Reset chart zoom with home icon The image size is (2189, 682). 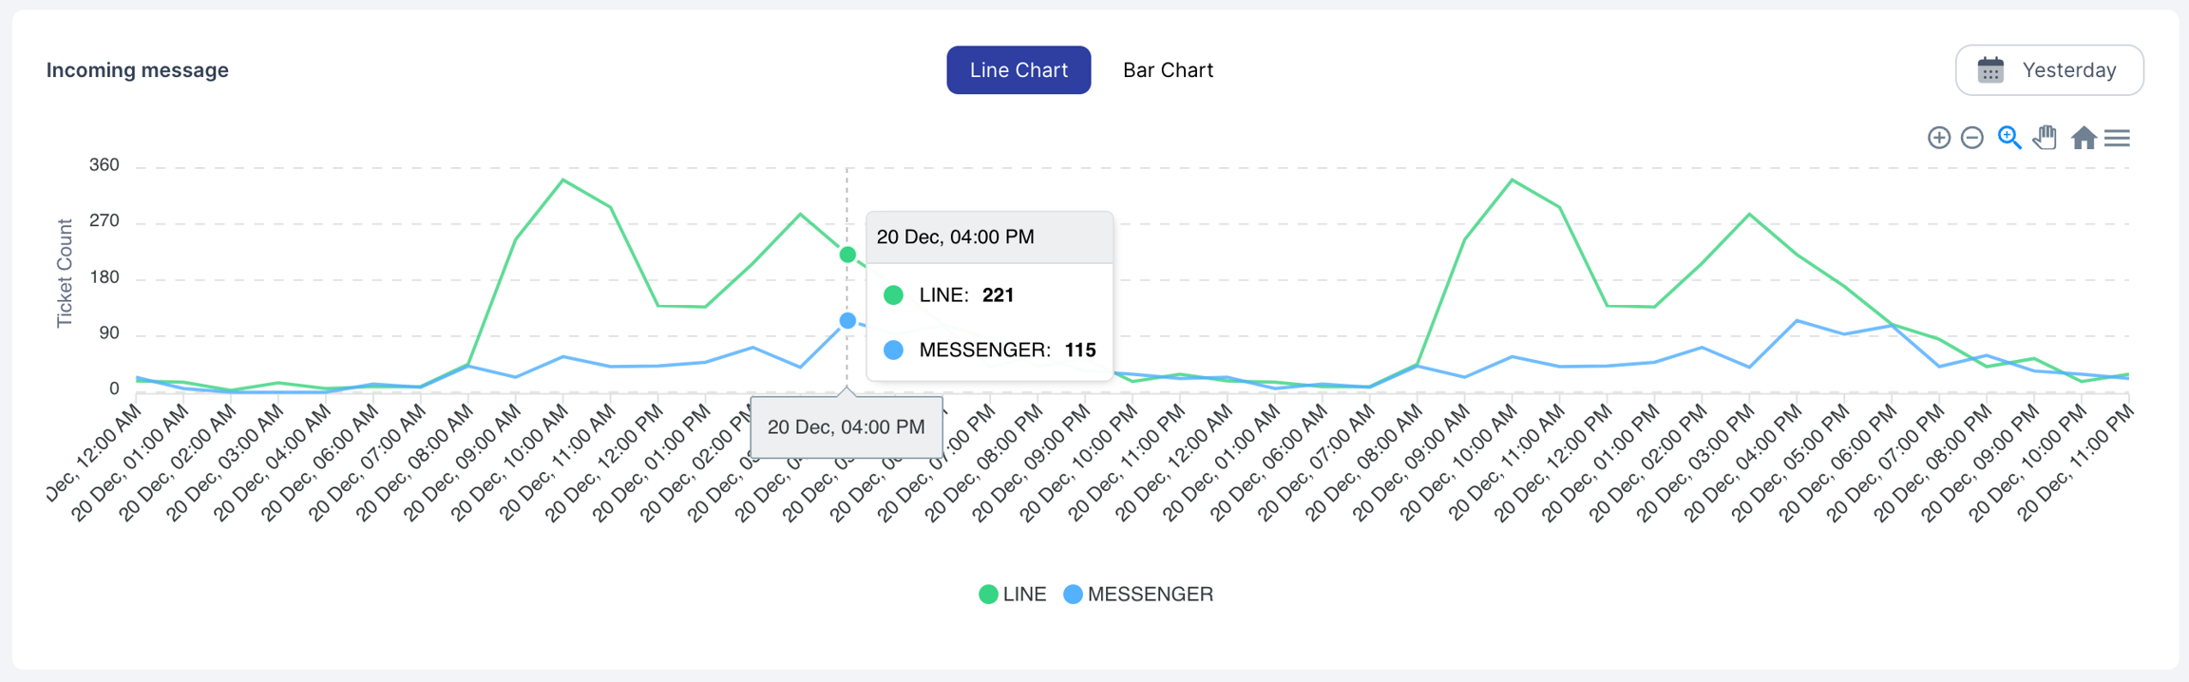click(2084, 138)
